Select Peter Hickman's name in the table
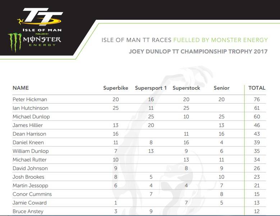 click(x=30, y=99)
